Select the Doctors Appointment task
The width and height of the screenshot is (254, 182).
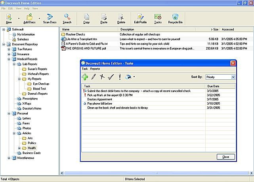coord(99,99)
